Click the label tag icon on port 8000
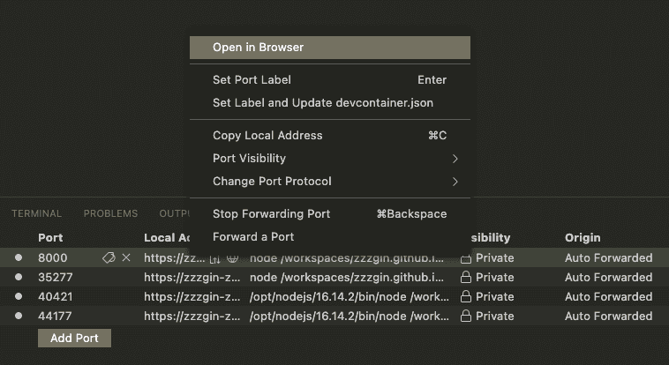Viewport: 669px width, 365px height. [x=109, y=257]
